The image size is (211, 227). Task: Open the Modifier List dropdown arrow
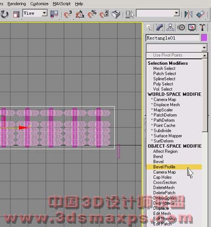(x=204, y=48)
